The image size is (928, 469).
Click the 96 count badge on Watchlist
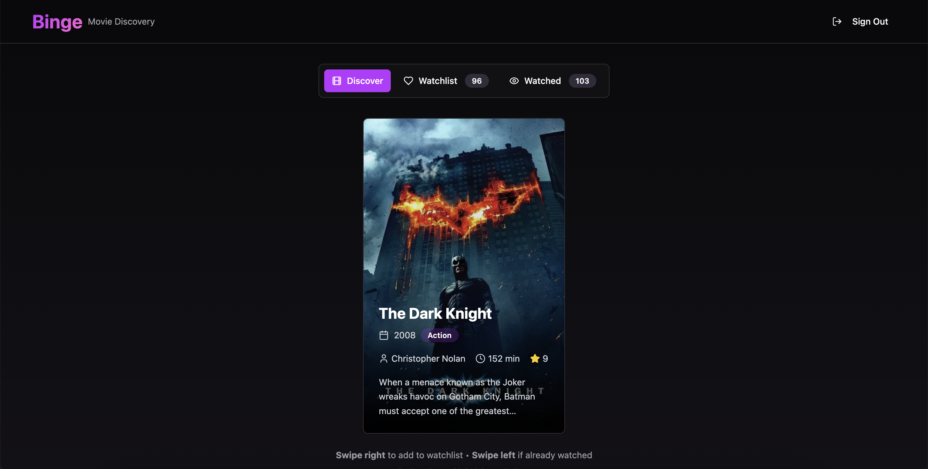476,81
